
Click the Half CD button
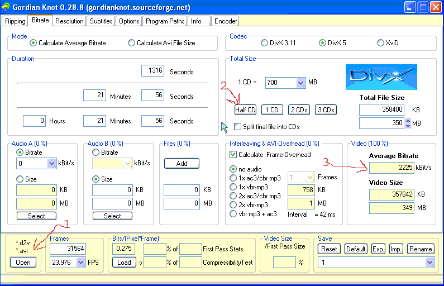click(245, 110)
